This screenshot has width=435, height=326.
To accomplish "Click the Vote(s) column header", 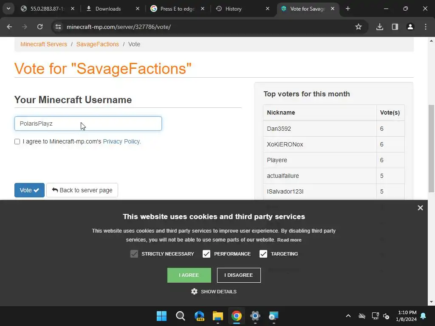I will tap(390, 112).
